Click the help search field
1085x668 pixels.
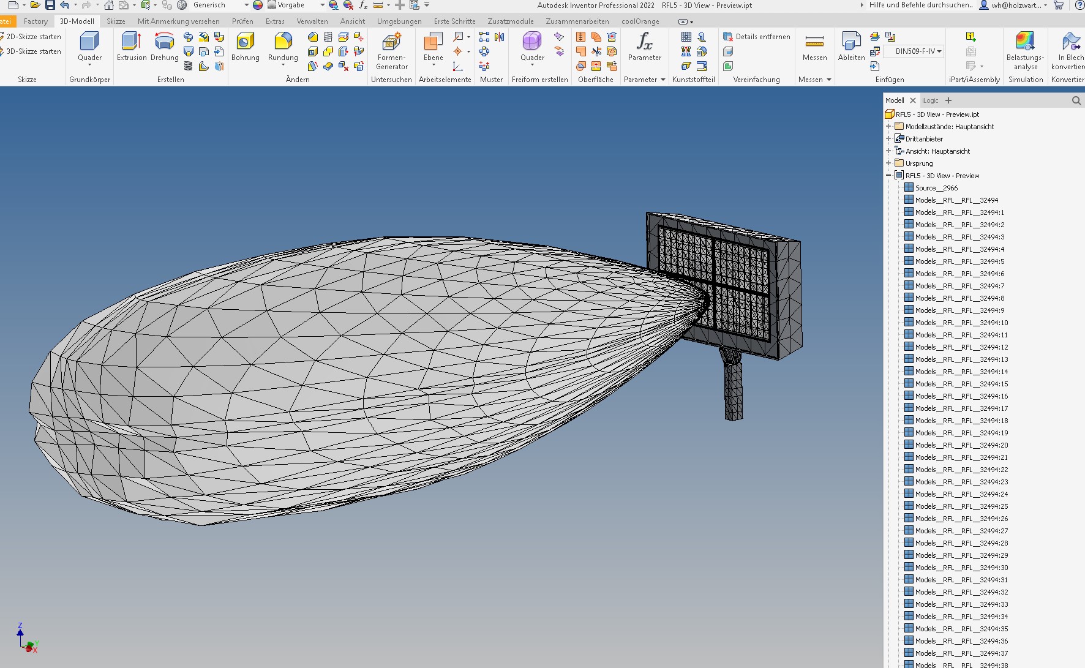920,5
